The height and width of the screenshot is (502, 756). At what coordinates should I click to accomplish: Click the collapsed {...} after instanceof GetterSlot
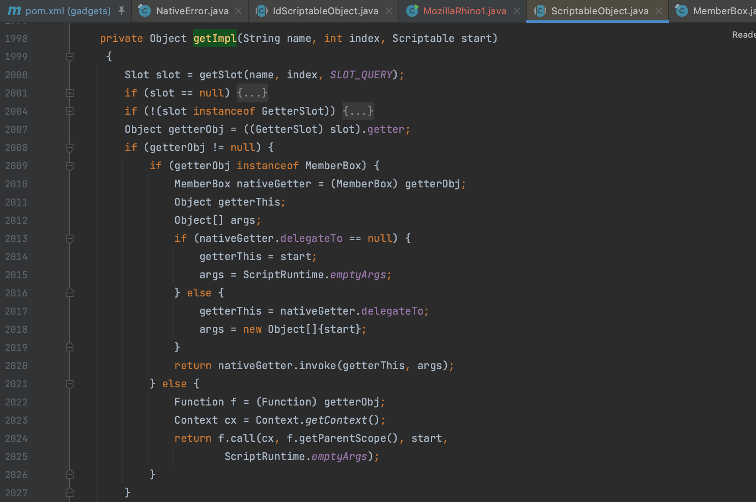click(358, 111)
